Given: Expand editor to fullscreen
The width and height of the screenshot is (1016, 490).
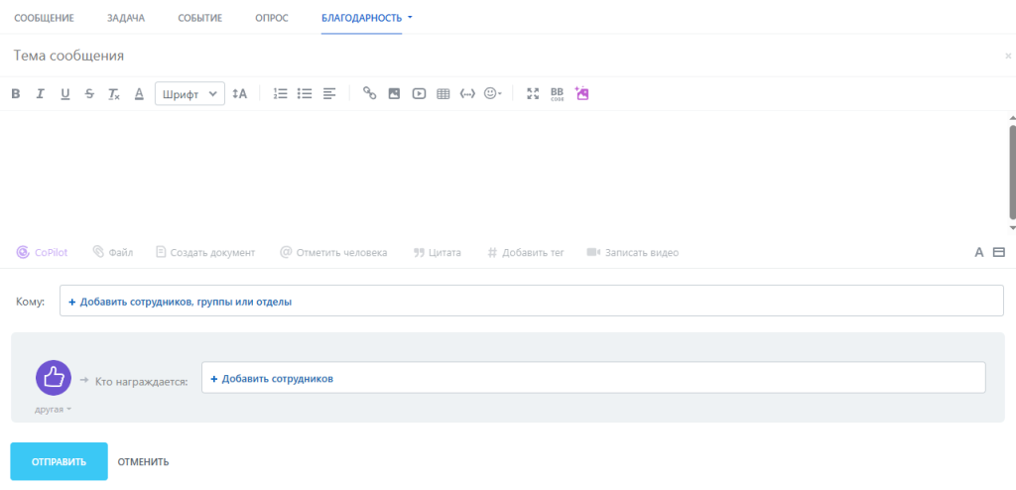Looking at the screenshot, I should pyautogui.click(x=533, y=94).
